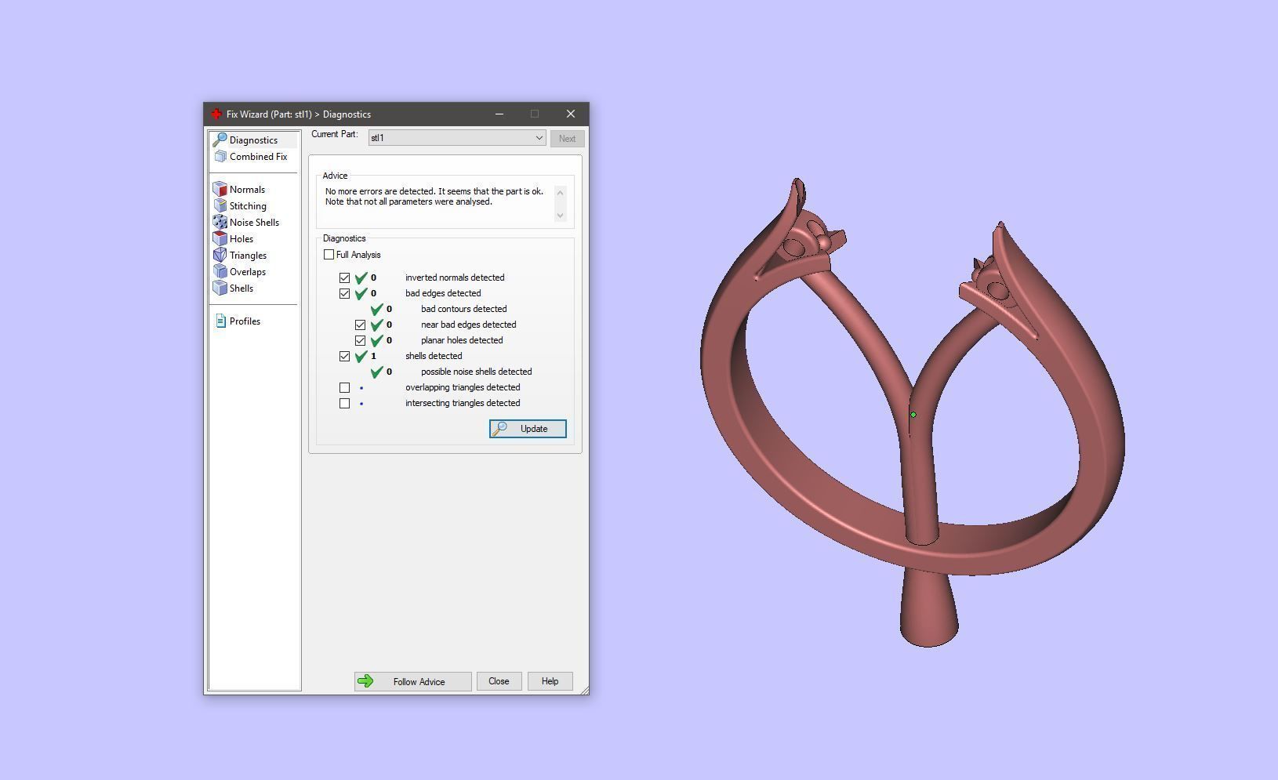Click the Noise Shells icon

click(220, 223)
